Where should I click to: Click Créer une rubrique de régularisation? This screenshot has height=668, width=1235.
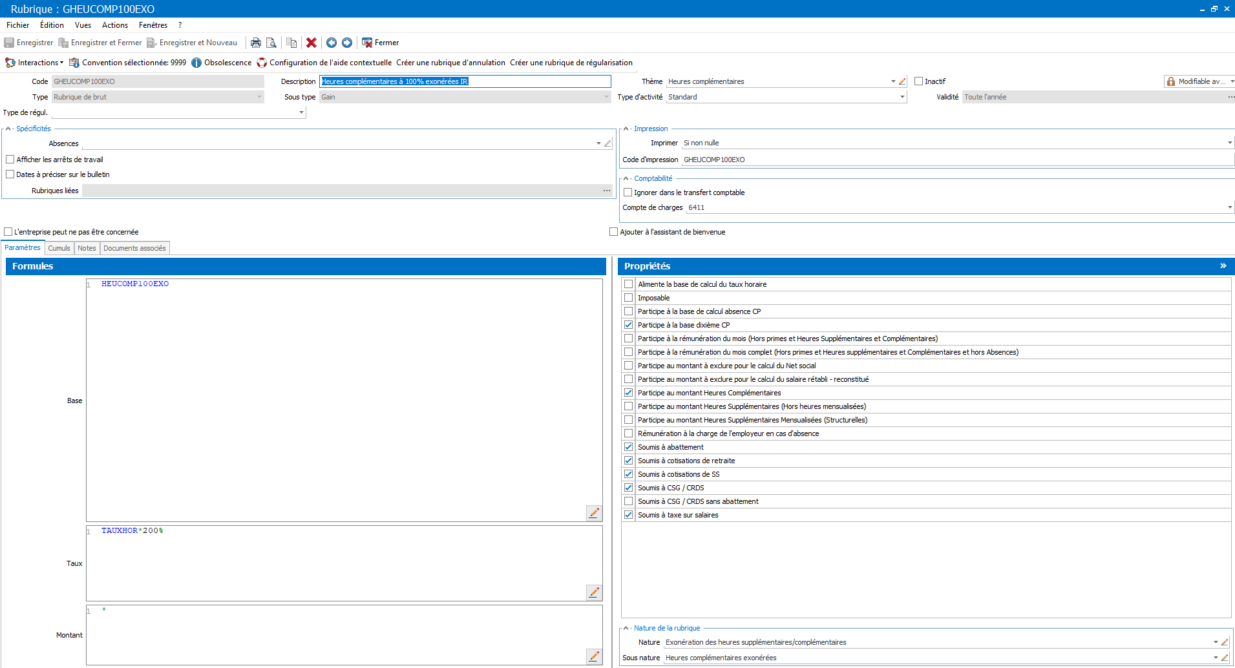(571, 63)
